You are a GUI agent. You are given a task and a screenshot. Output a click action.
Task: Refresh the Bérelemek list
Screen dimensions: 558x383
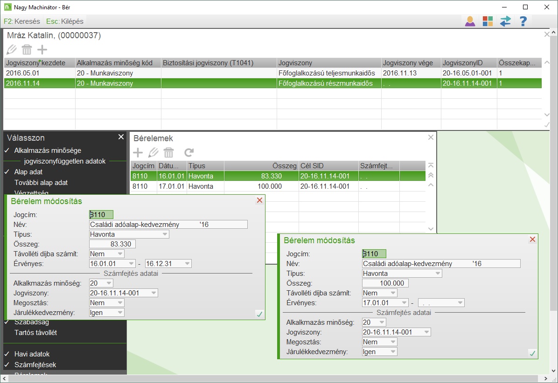pyautogui.click(x=189, y=152)
